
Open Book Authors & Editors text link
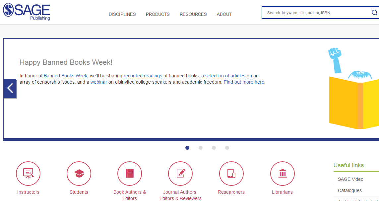(x=130, y=195)
